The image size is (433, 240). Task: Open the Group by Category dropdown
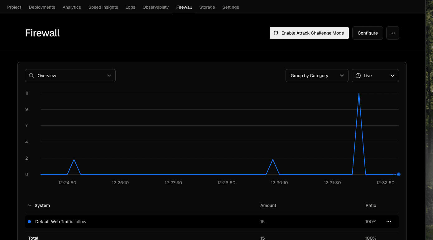pos(317,75)
